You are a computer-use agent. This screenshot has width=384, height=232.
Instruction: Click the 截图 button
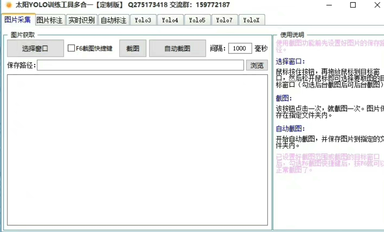pyautogui.click(x=133, y=48)
